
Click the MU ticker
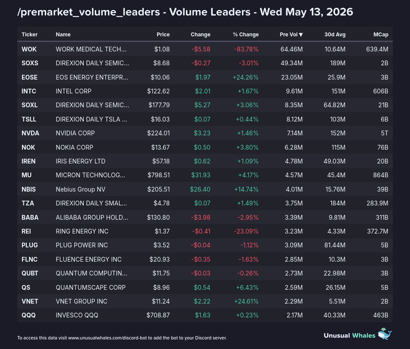tap(26, 175)
